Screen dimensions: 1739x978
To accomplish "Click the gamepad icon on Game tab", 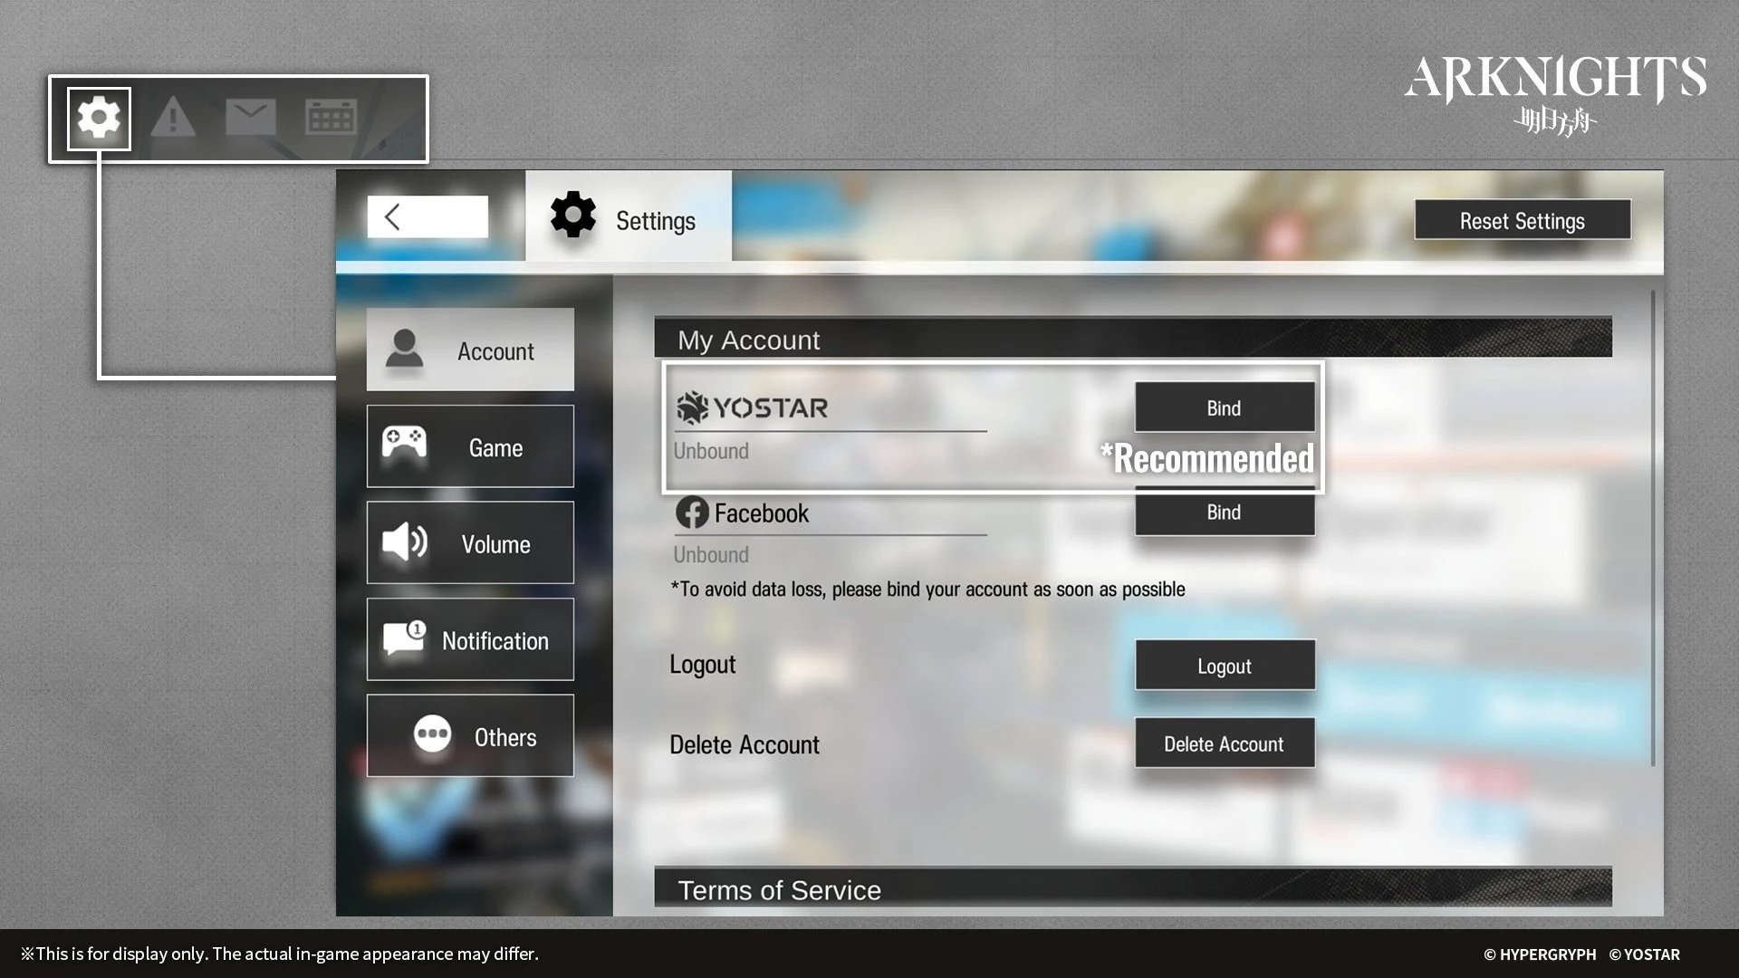I will pos(404,443).
